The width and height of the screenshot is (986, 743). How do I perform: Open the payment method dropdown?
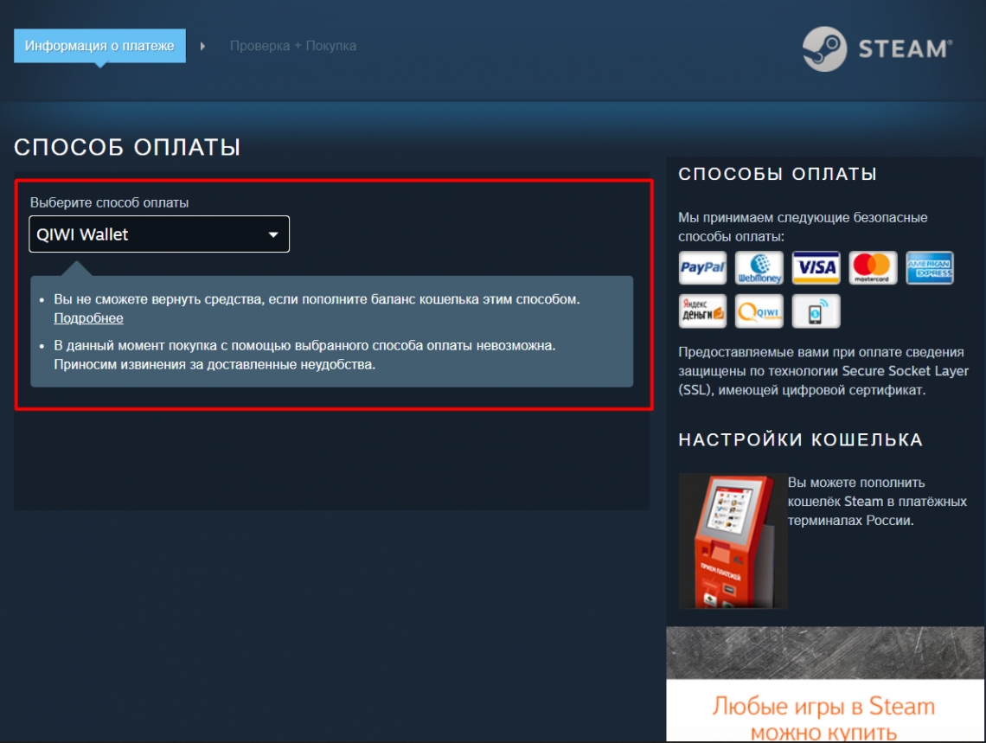pyautogui.click(x=159, y=234)
